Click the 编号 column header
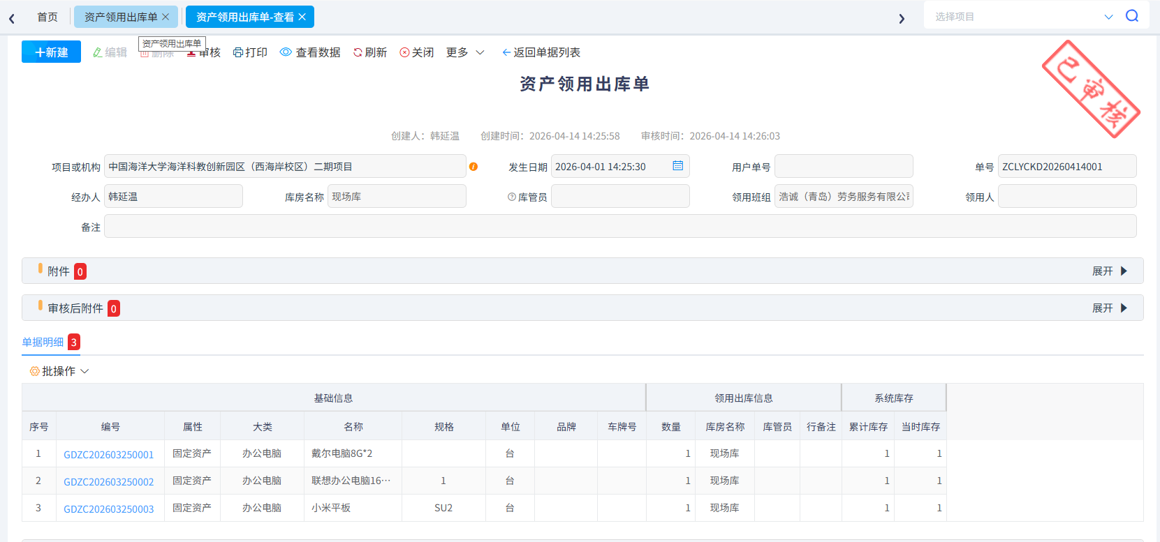Viewport: 1160px width, 542px height. (110, 426)
